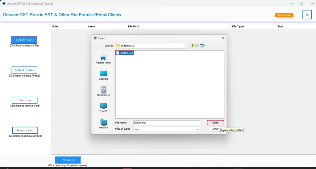Go to Documents in the dialog sidebar
This screenshot has height=169, width=316.
click(103, 91)
